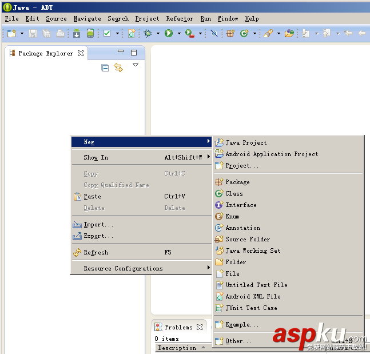Click the Last Edit Location arrow icon
The height and width of the screenshot is (354, 370).
click(348, 34)
